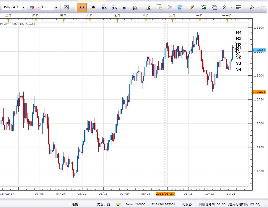Screen dimensions: 268x208
Task: Expand the Fibonacci tool options arrow
Action: coord(245,7)
